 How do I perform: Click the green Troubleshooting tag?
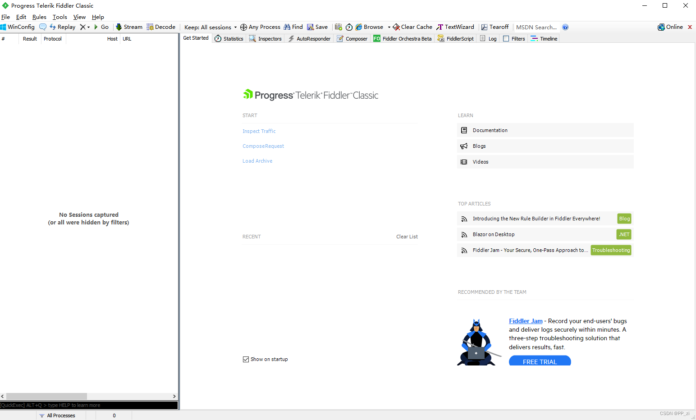pos(611,250)
